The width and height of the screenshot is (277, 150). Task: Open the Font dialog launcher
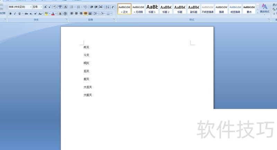[x=66, y=19]
